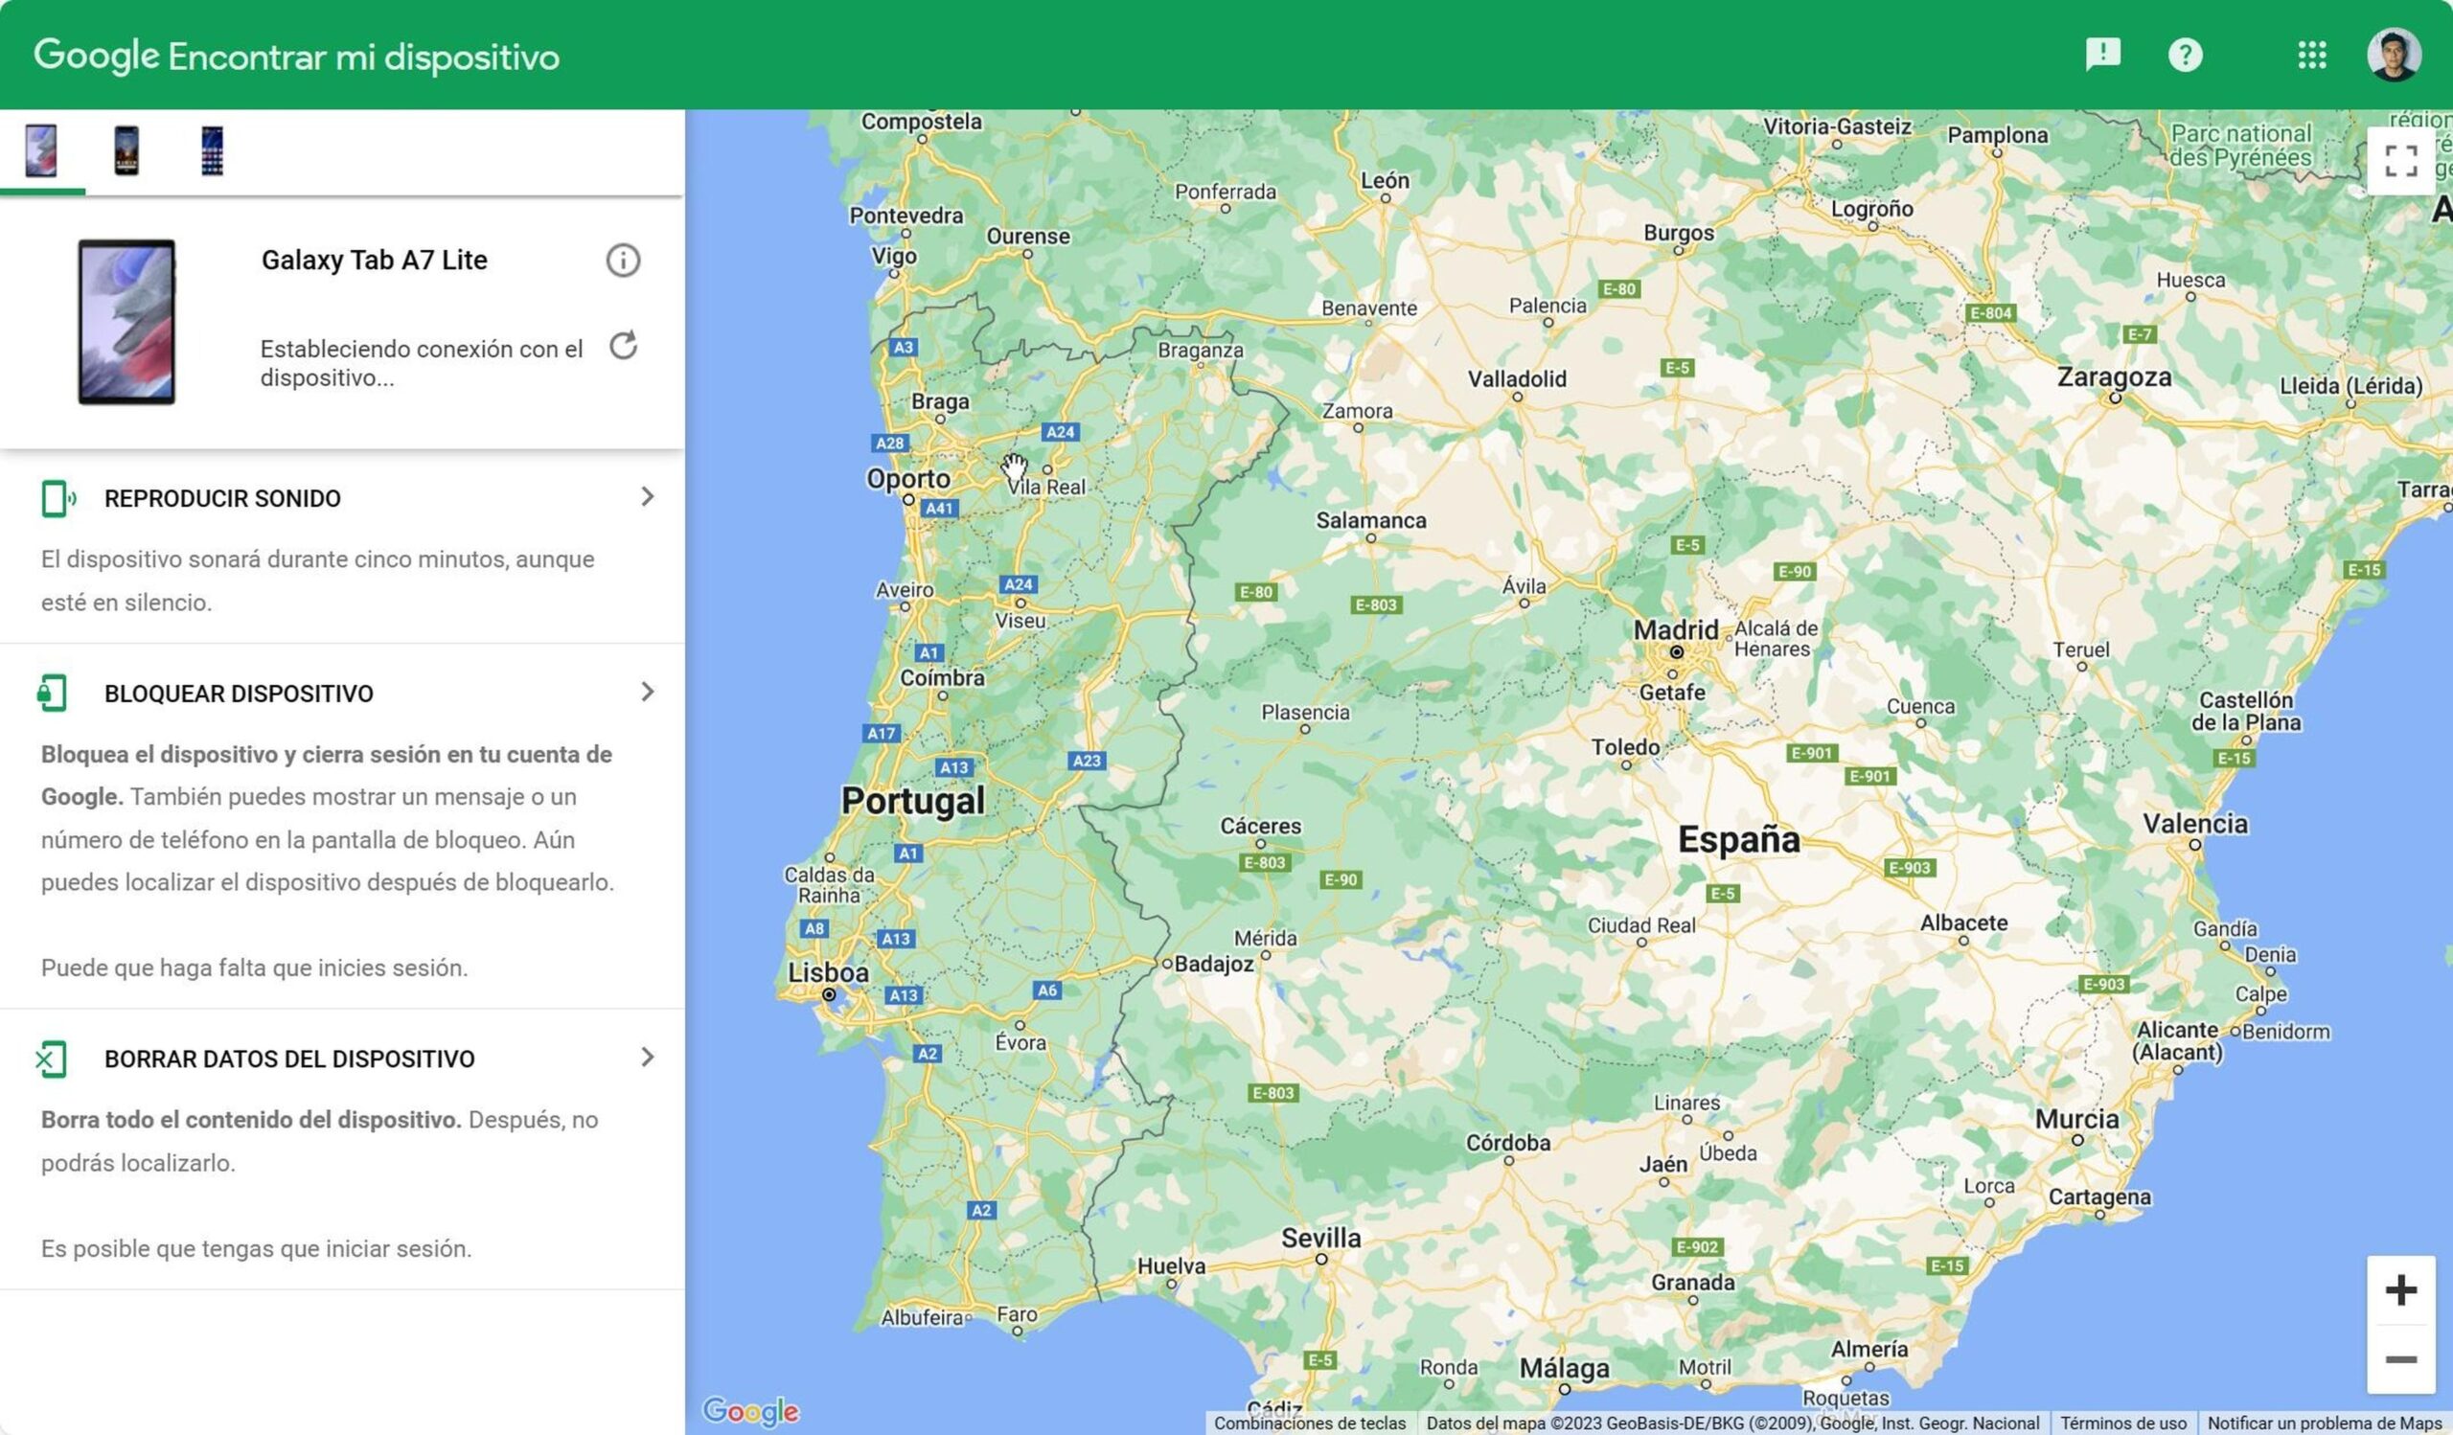Click the Burgos label on the map
The height and width of the screenshot is (1435, 2453).
[1678, 234]
